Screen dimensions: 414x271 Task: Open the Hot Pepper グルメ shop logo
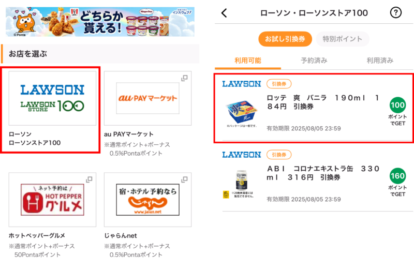pyautogui.click(x=52, y=200)
